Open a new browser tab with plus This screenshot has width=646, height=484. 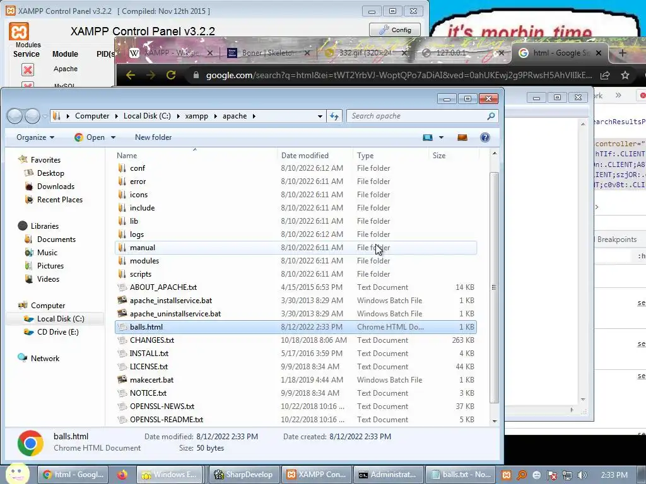[623, 53]
